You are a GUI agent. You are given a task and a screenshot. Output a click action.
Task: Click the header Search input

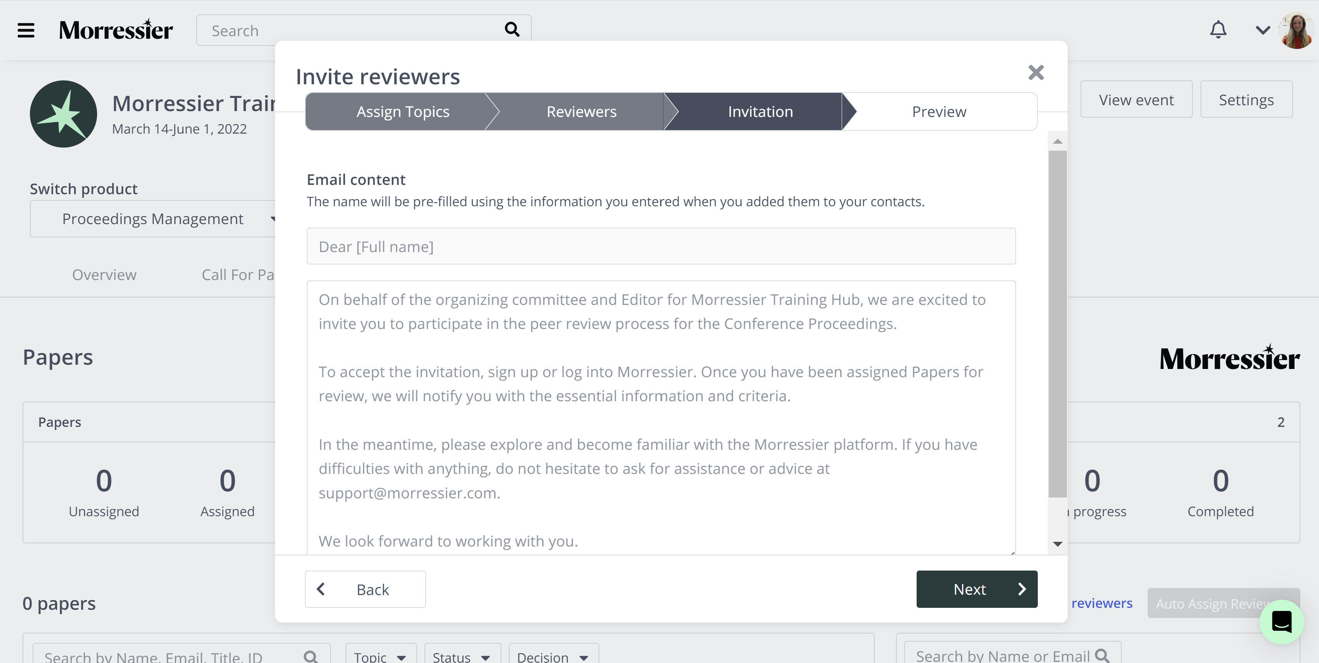[x=364, y=30]
